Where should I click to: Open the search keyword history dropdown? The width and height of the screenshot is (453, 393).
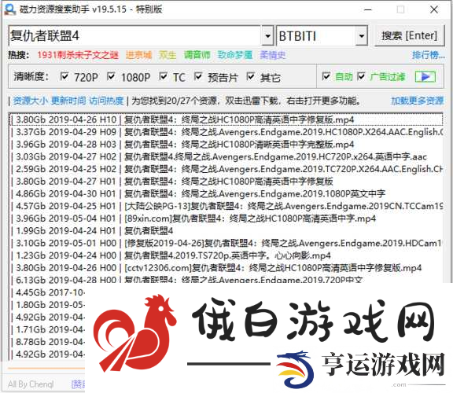(268, 36)
